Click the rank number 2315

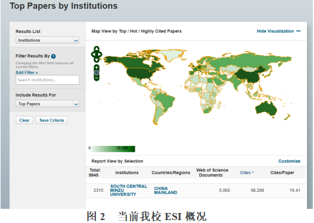click(98, 190)
